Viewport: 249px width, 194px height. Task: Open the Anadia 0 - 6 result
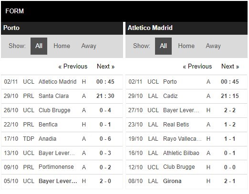[62, 139]
